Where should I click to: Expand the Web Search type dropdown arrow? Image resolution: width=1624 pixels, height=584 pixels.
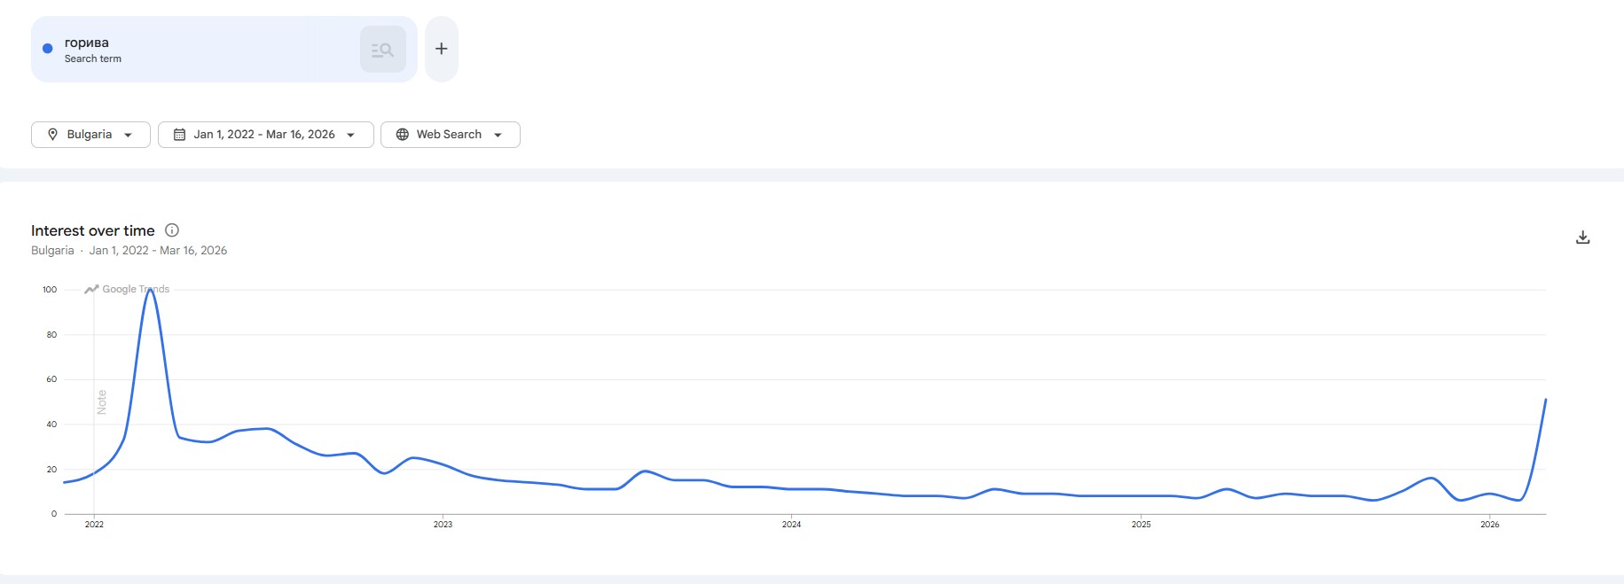(x=498, y=135)
